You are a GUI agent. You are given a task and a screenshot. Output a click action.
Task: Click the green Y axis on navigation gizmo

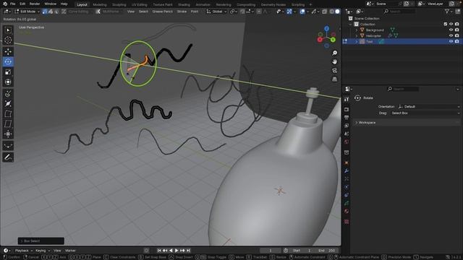tap(333, 40)
